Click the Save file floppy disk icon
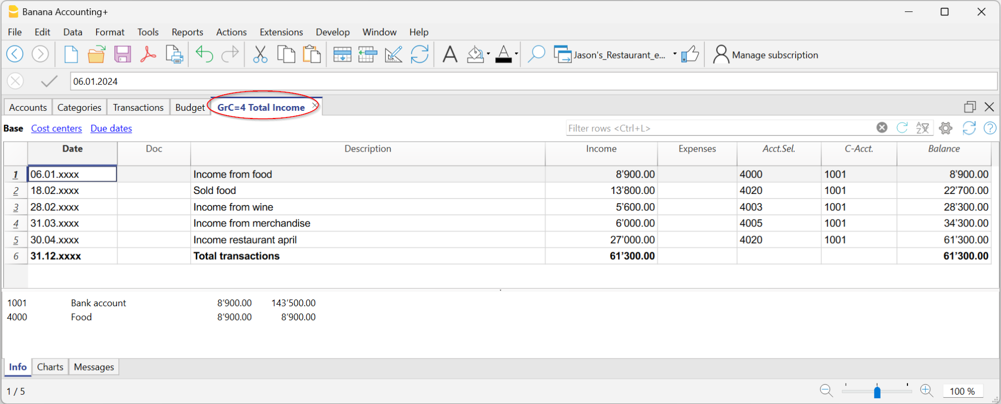This screenshot has height=404, width=1001. pyautogui.click(x=123, y=54)
